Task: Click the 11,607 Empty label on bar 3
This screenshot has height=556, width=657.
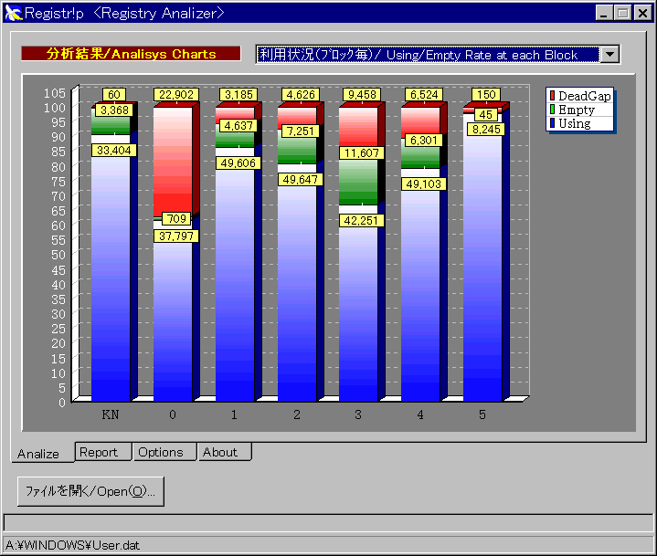Action: point(363,153)
